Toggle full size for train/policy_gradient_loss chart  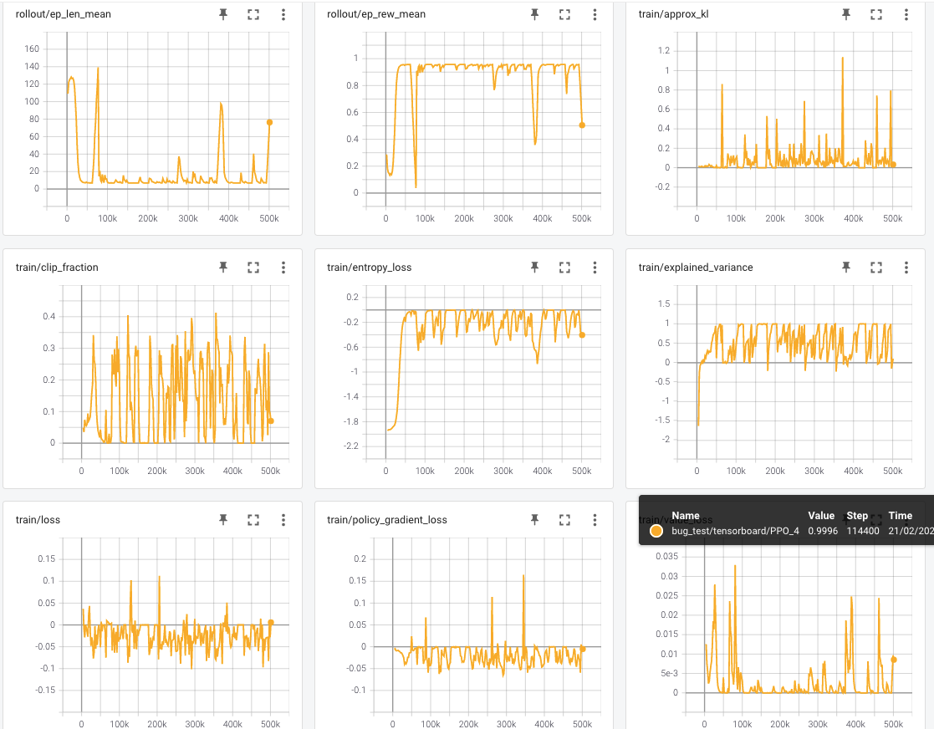[x=564, y=520]
